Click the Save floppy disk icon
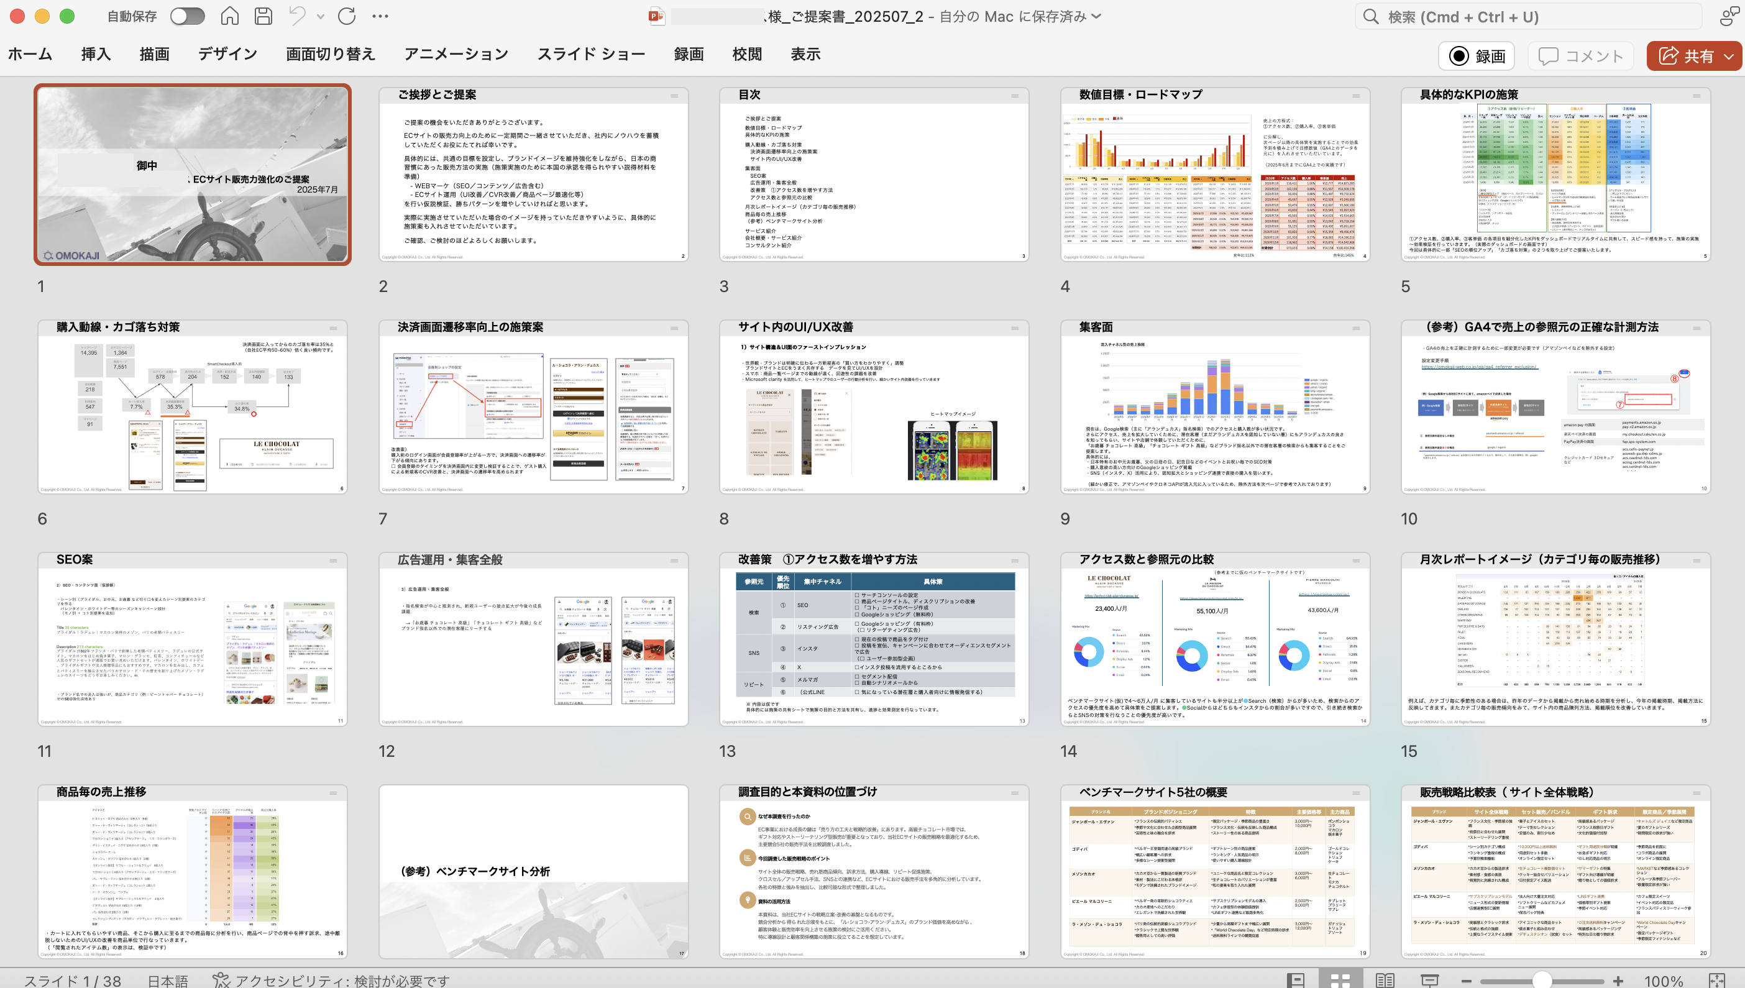1745x988 pixels. 263,16
